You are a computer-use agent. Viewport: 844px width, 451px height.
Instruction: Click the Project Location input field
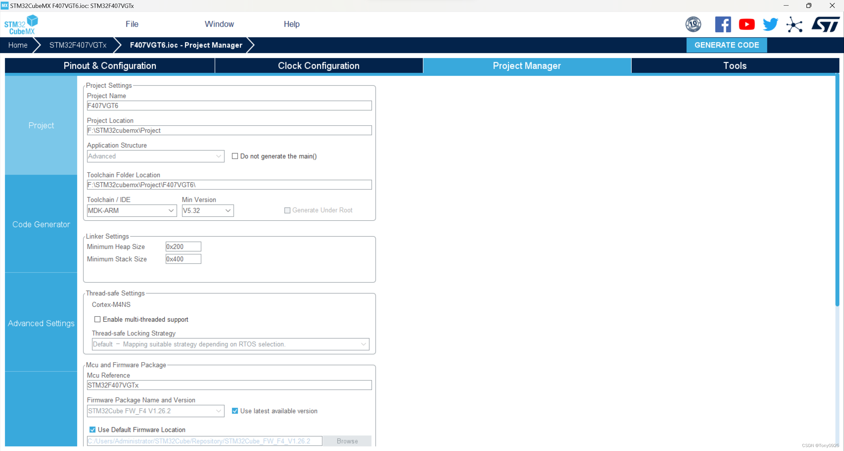click(229, 130)
